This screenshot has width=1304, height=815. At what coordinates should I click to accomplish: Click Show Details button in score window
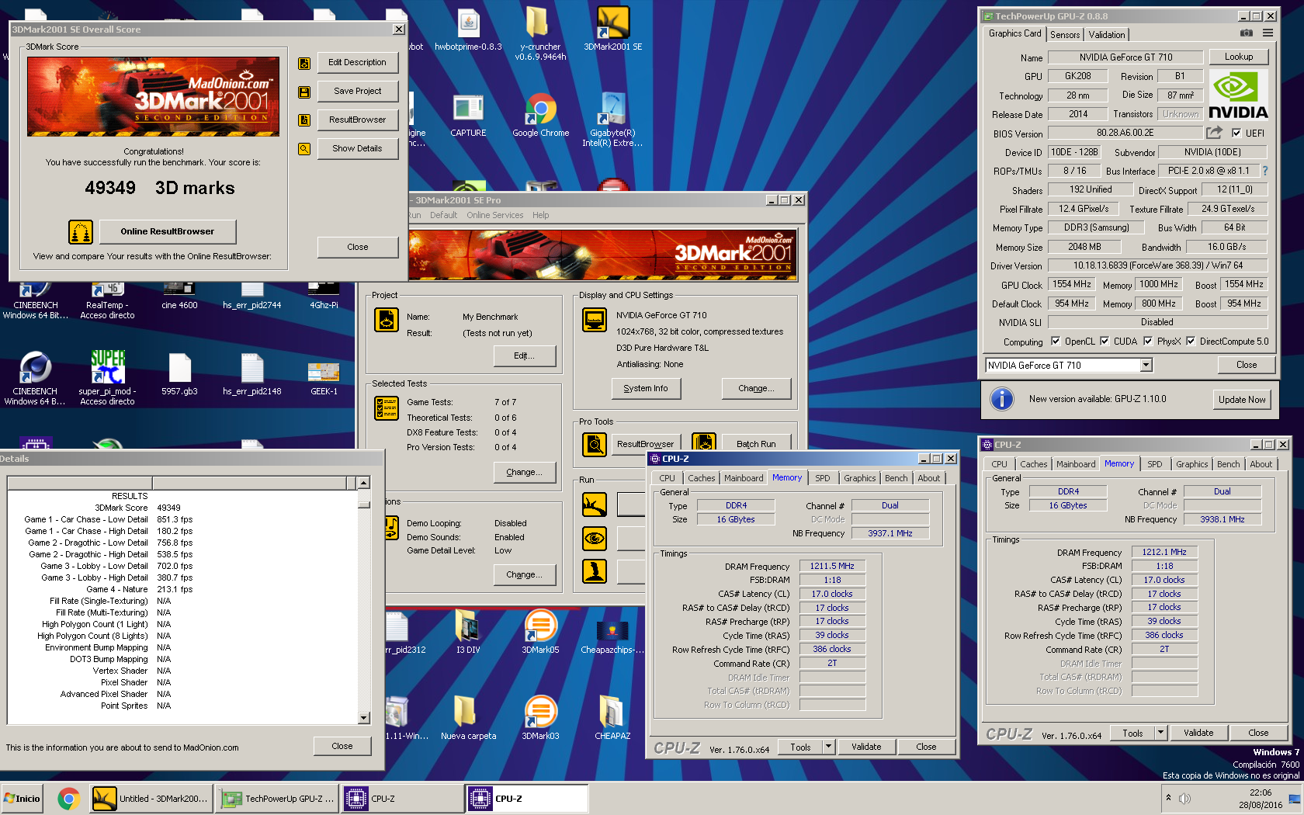(x=357, y=148)
